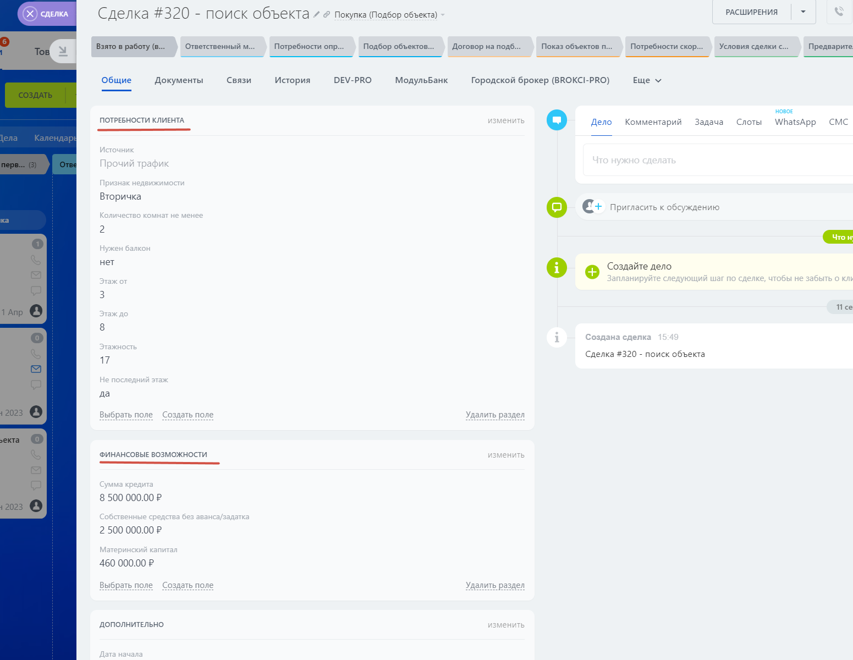The height and width of the screenshot is (660, 853).
Task: Click the blue chat bubble timeline icon
Action: pos(557,120)
